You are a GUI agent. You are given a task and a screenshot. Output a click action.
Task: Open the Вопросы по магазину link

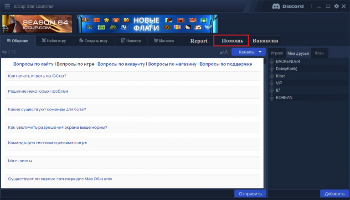172,64
